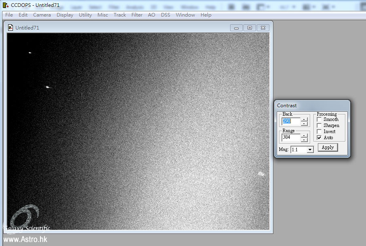Increase Back value with up arrow

(304, 119)
